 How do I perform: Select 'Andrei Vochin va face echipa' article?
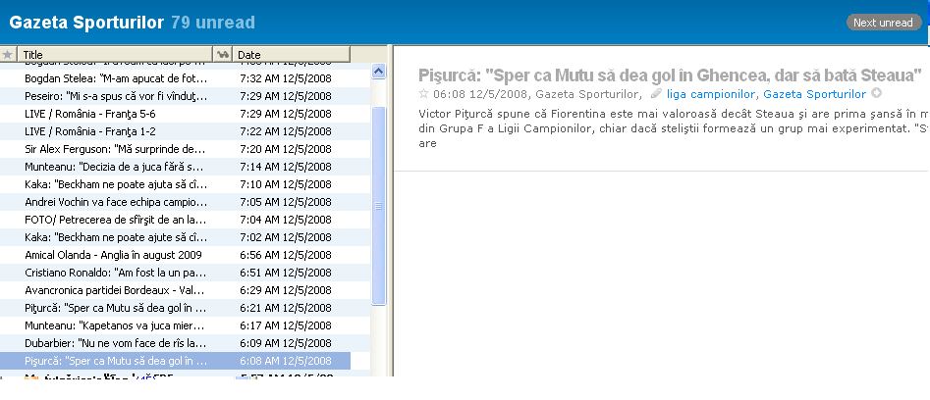[116, 202]
